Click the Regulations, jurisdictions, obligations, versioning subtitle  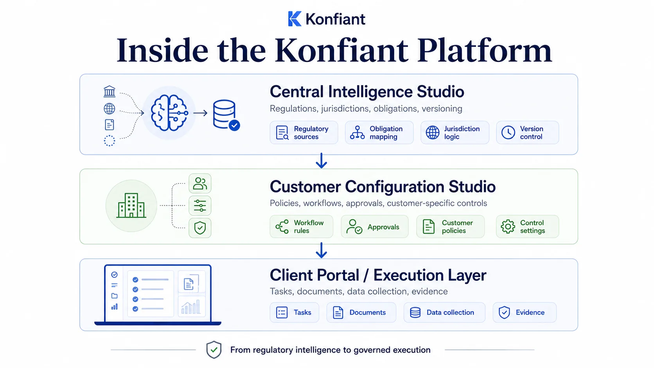(366, 109)
